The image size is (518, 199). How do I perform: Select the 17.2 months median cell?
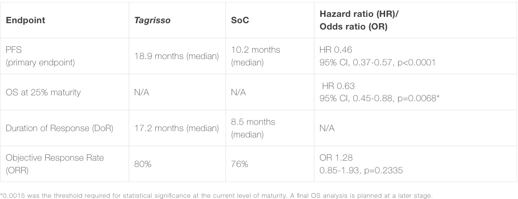point(176,128)
